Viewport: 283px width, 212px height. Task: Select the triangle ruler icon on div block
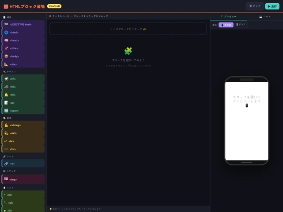(x=6, y=64)
